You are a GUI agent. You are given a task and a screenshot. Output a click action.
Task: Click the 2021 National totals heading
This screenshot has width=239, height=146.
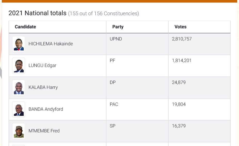37,13
